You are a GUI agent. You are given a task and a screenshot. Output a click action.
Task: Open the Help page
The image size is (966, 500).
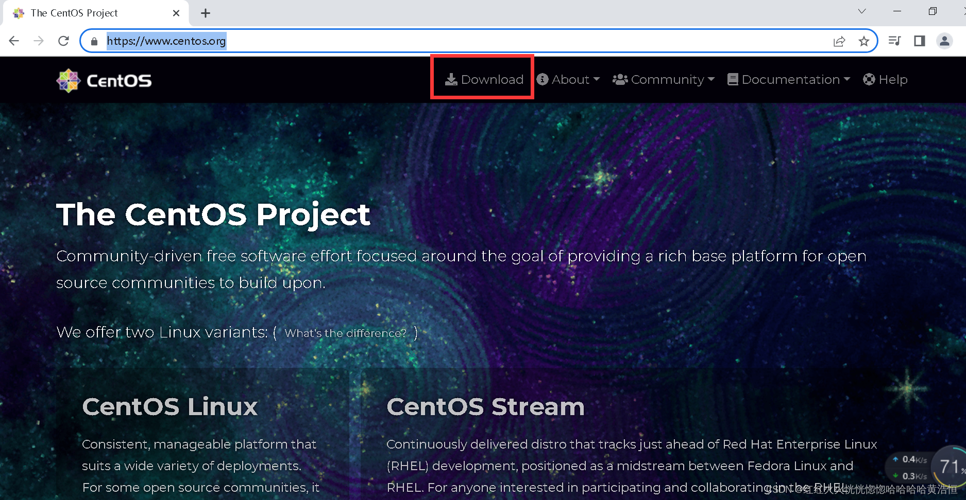[x=885, y=80]
